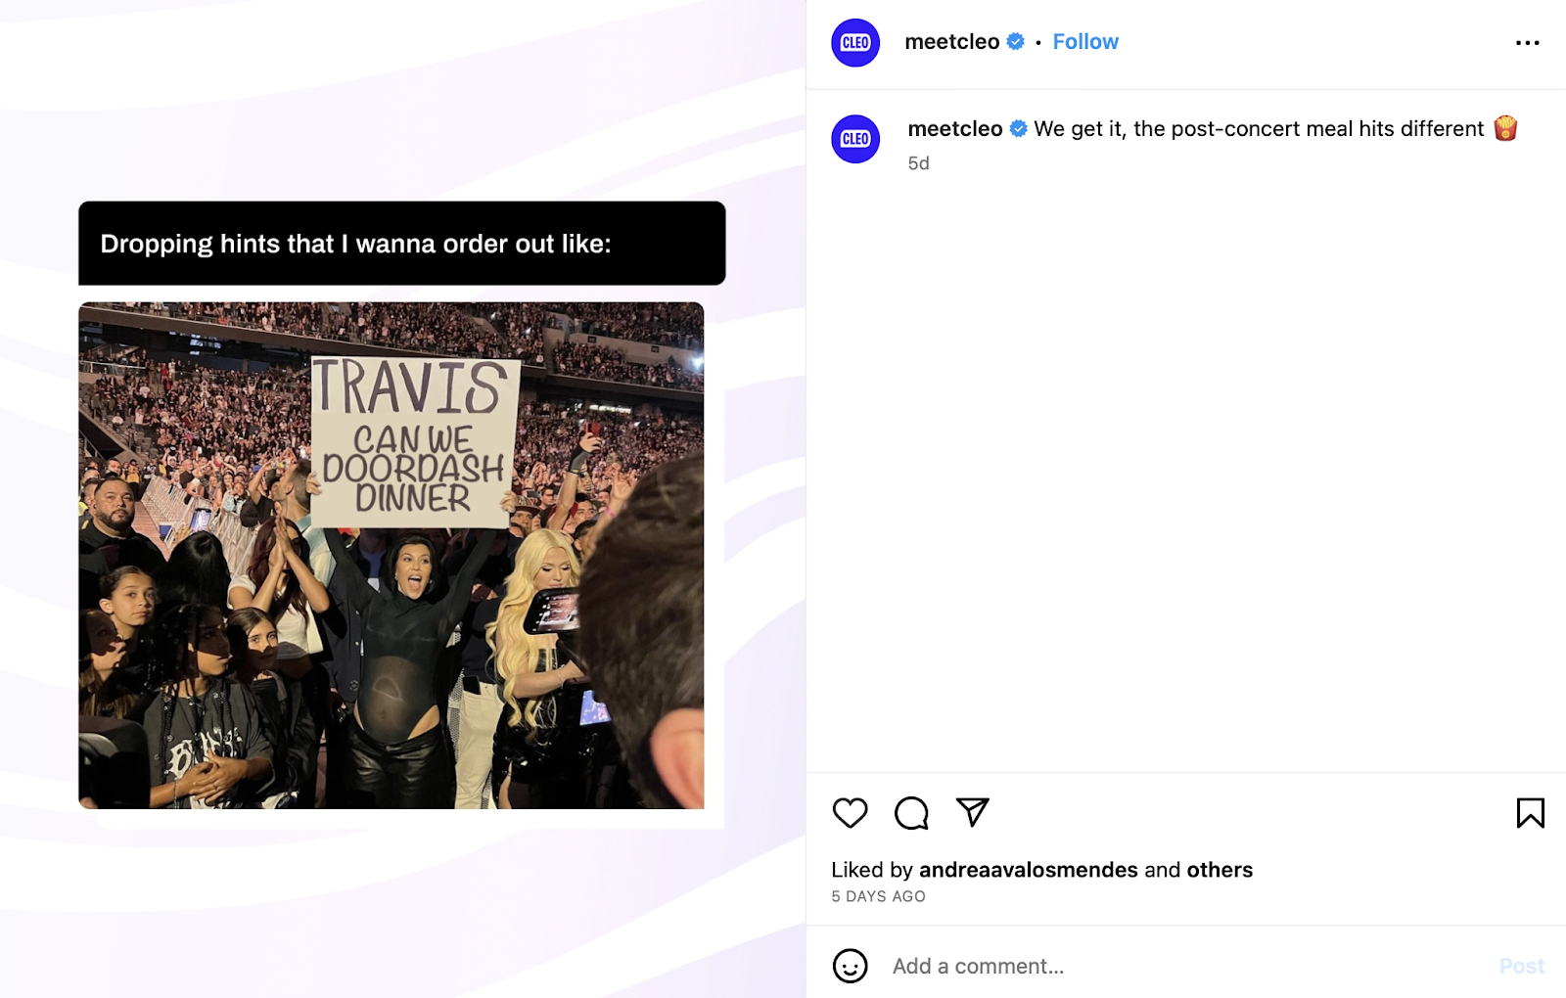Save post using the bookmark icon
This screenshot has height=998, width=1566.
(x=1530, y=813)
